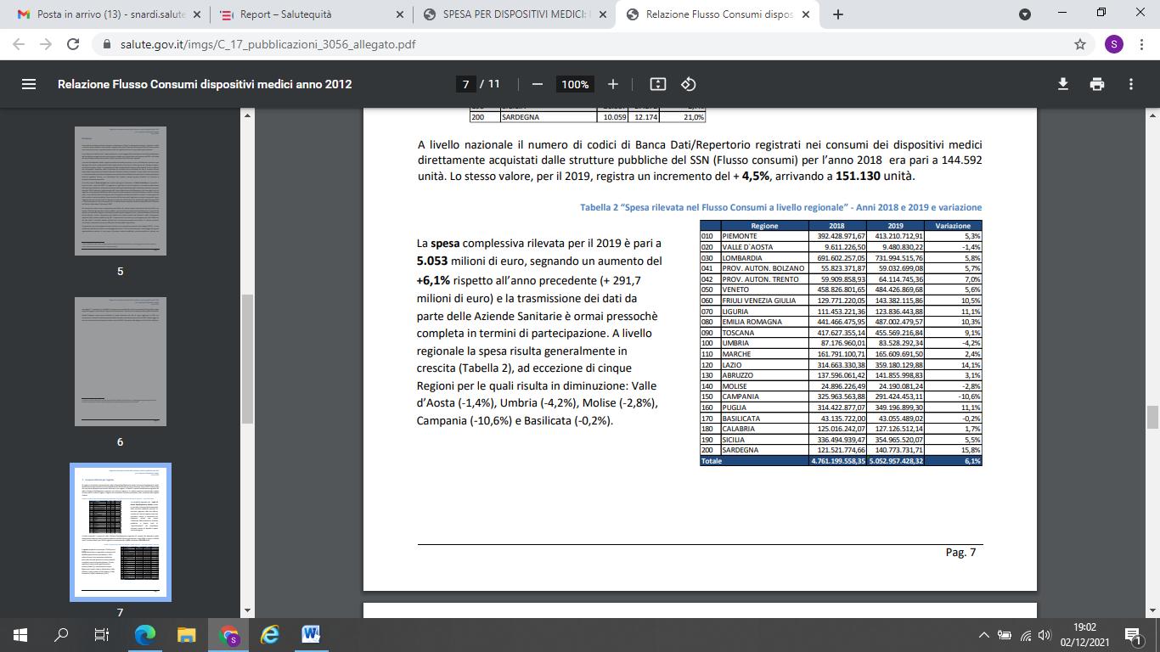Click the LOMBARDIA table row label

742,257
